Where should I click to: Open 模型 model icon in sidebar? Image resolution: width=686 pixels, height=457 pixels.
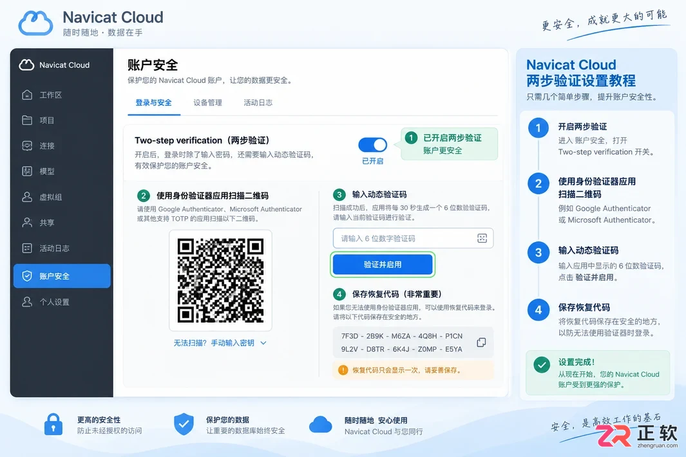tap(27, 171)
